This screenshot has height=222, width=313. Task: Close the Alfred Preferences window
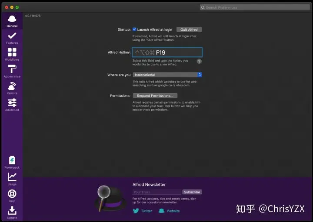coord(7,7)
